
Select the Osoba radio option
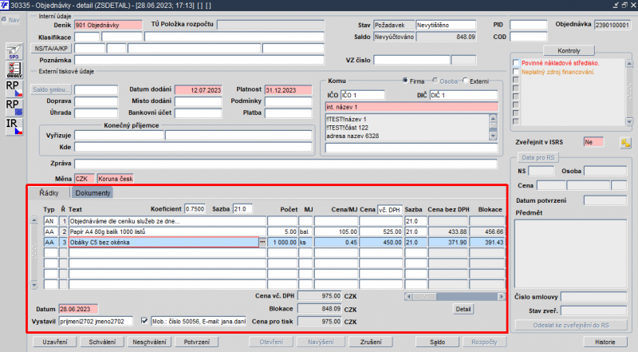435,81
